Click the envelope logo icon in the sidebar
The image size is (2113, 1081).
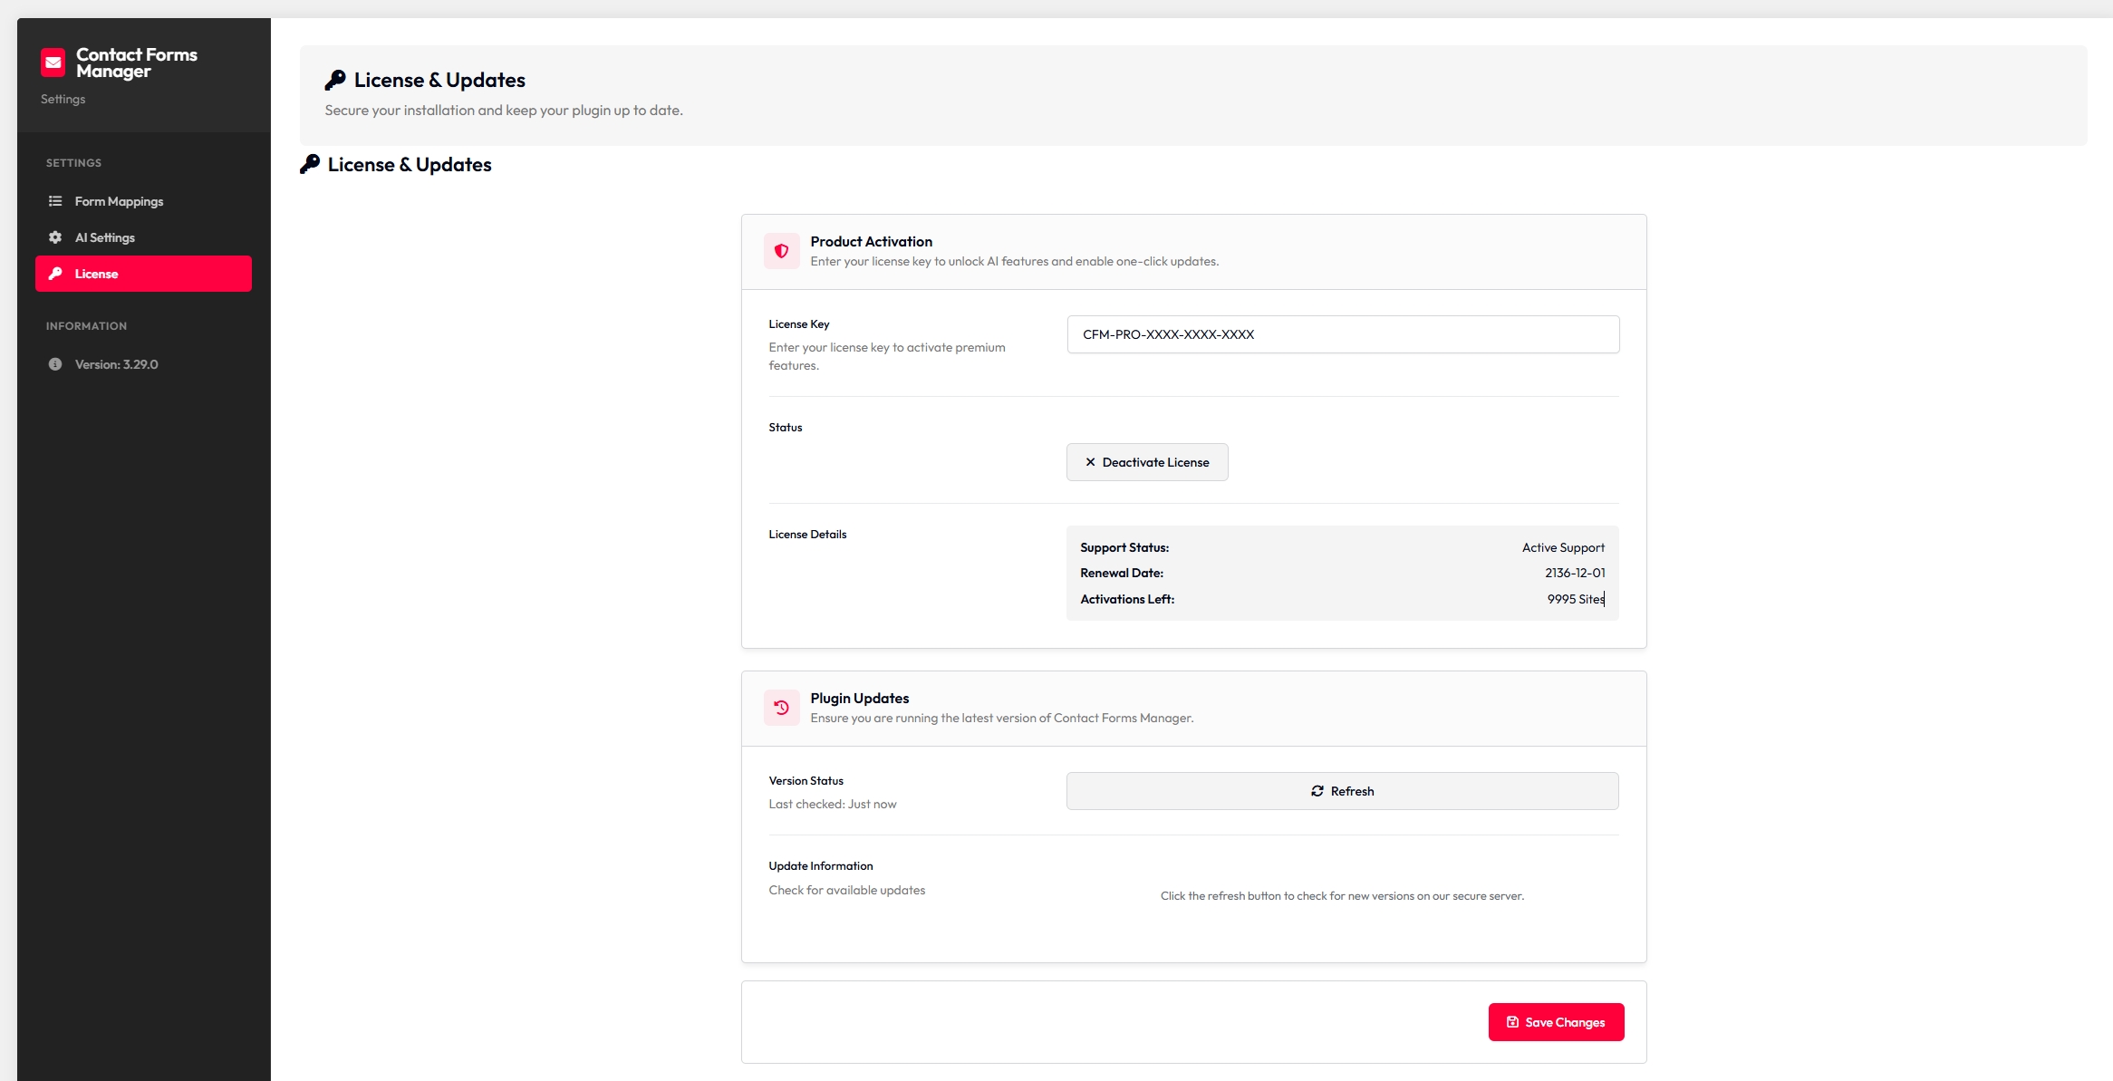53,63
